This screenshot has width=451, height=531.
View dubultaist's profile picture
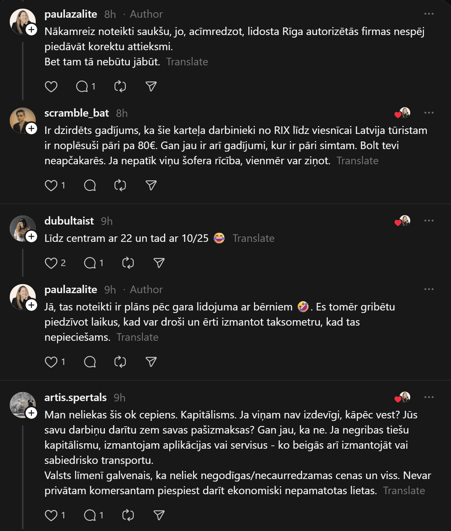[x=22, y=228]
